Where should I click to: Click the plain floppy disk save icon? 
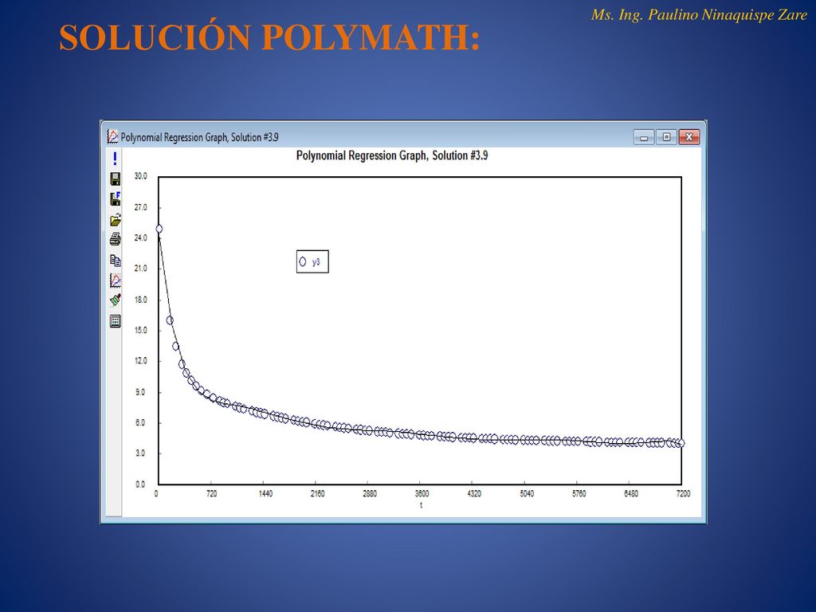coord(115,179)
